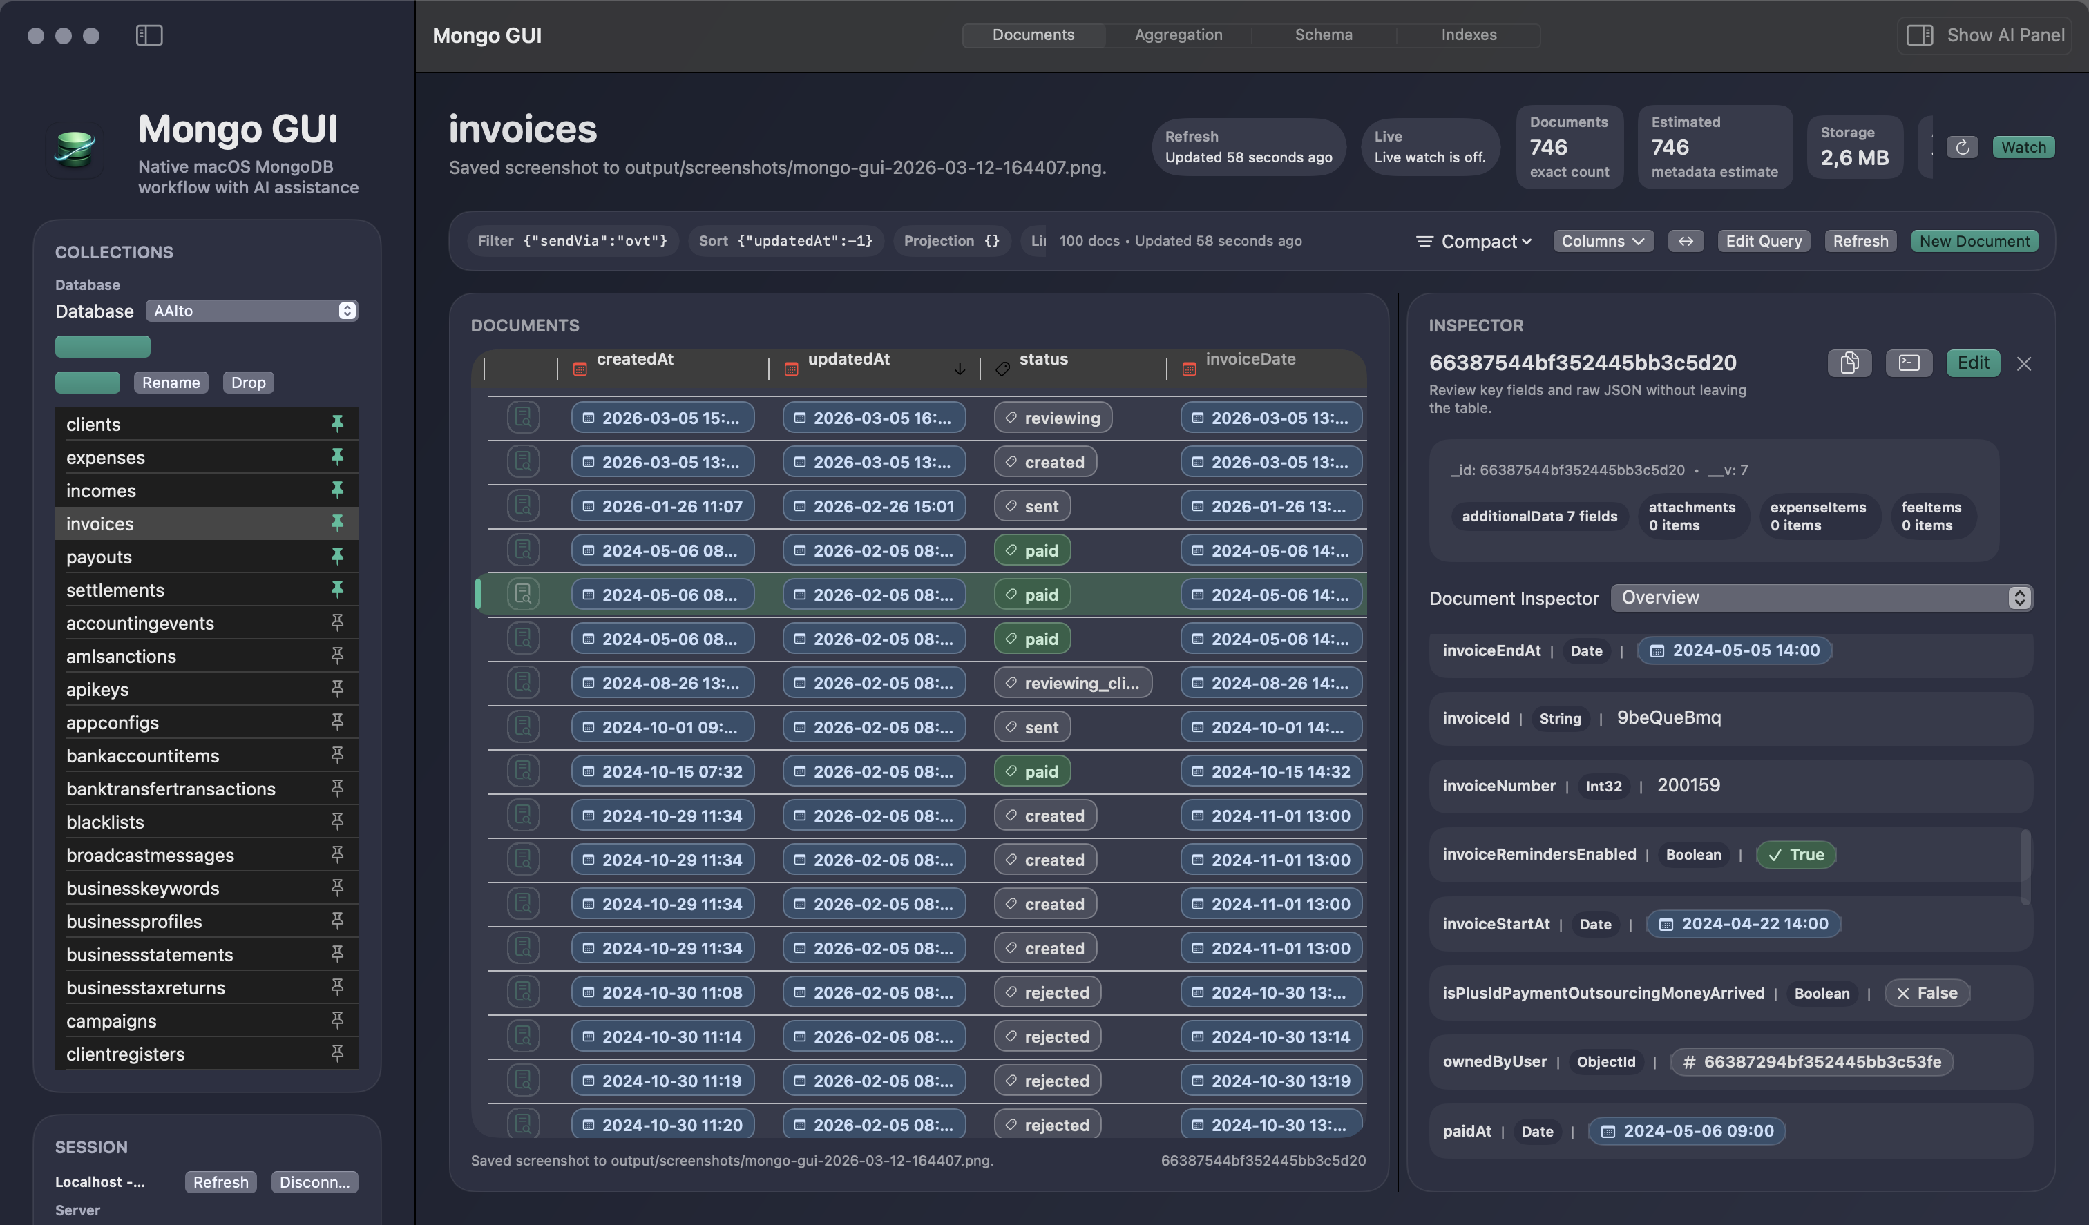Click the Sort updatedAt query field

point(786,241)
